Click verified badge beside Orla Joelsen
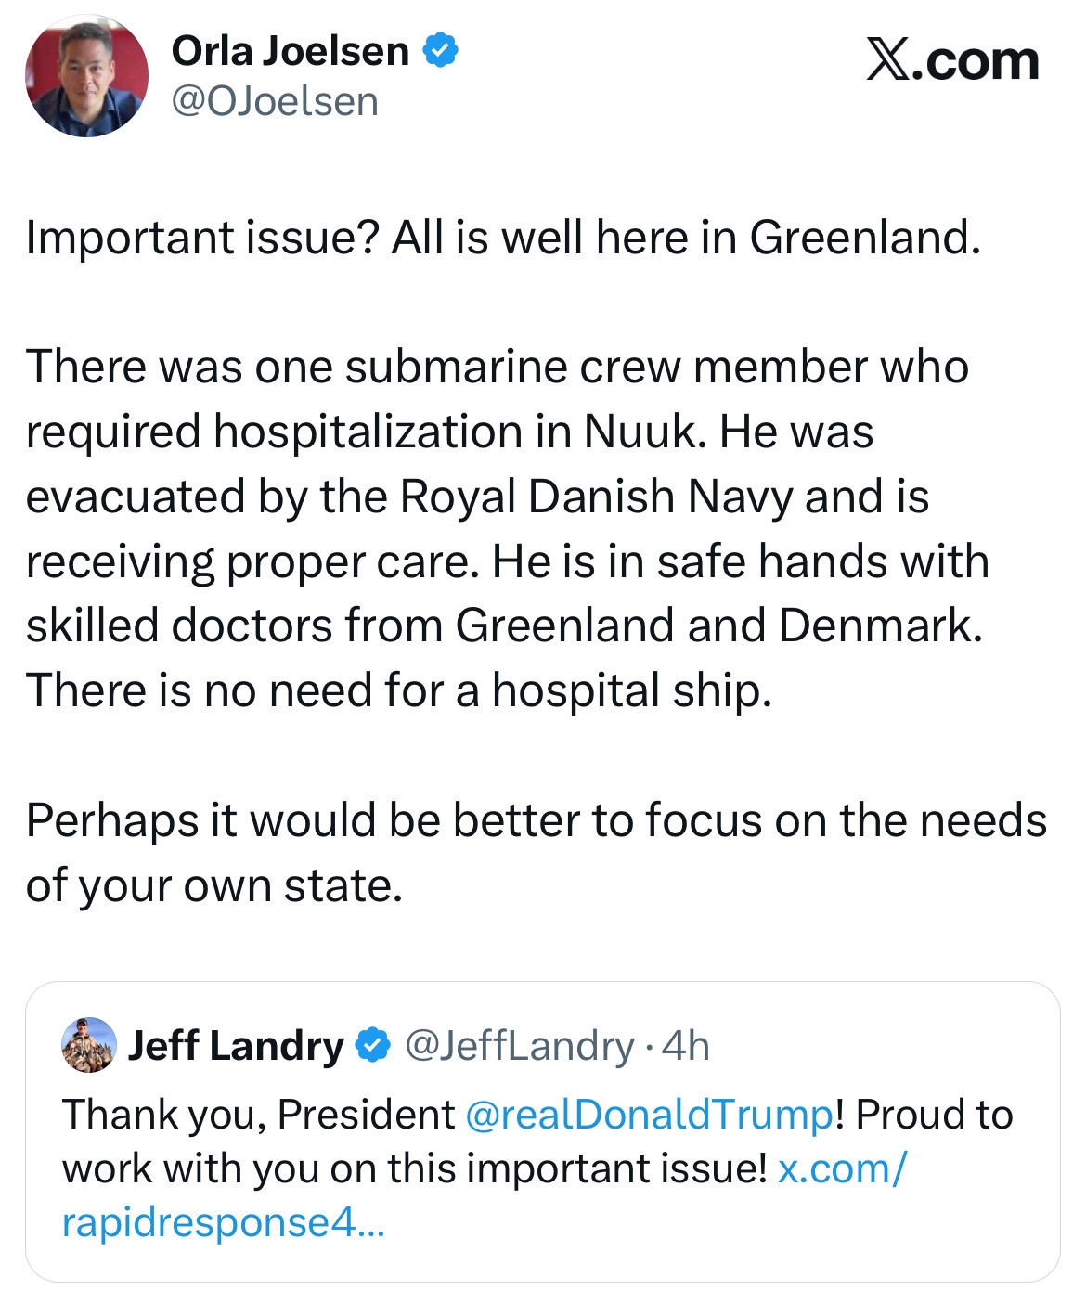This screenshot has width=1086, height=1316. point(441,51)
